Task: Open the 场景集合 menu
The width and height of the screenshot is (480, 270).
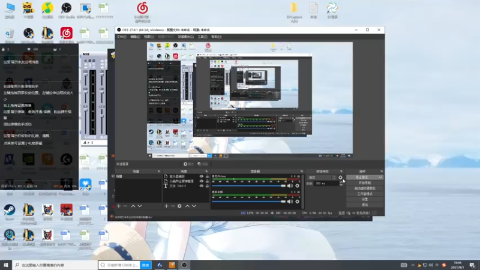Action: click(185, 37)
